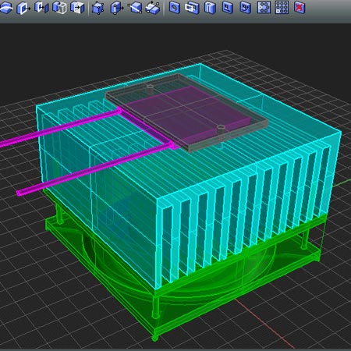
Task: Select the block with round hole icon
Action: [175, 7]
